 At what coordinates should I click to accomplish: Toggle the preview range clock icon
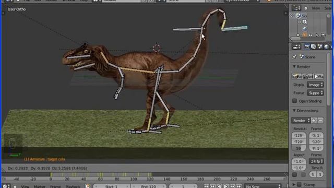(x=88, y=186)
